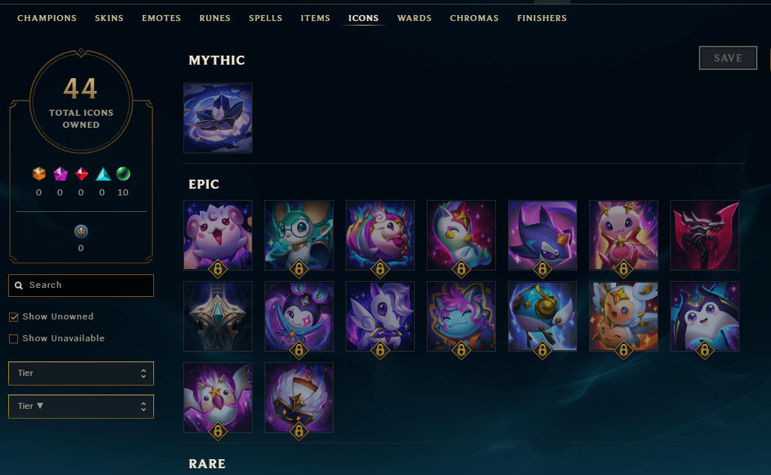The image size is (771, 475).
Task: Switch to the Champions tab
Action: point(47,18)
